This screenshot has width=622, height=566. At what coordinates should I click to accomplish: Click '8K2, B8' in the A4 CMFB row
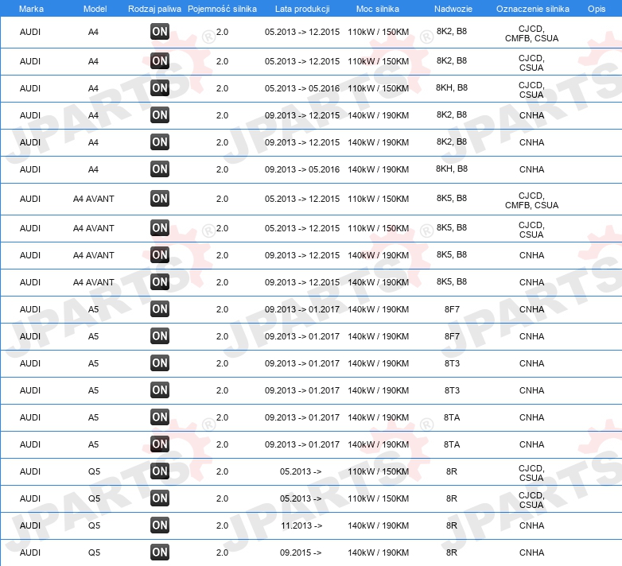[452, 31]
